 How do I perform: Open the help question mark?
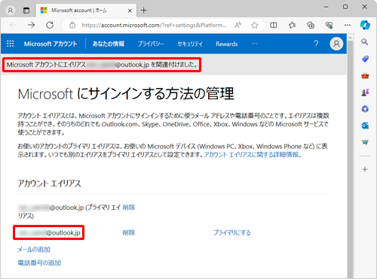coord(316,44)
